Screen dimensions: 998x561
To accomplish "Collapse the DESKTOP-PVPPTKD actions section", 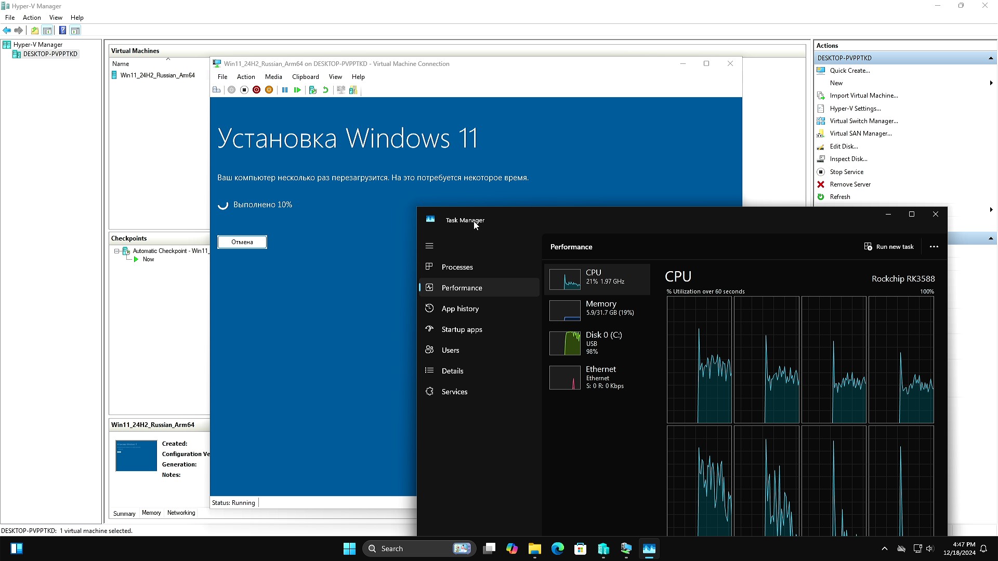I will coord(990,58).
